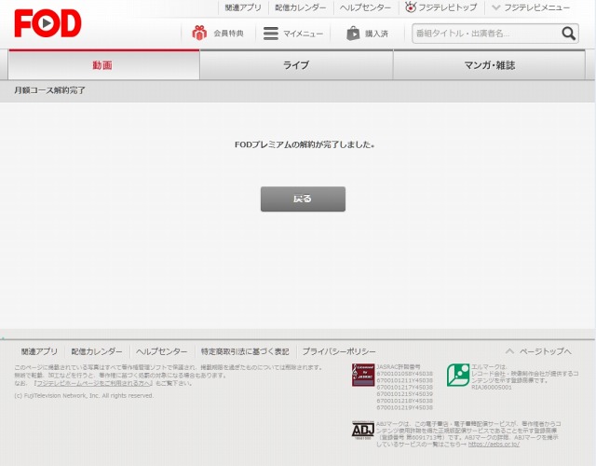Click the green L mark icon

click(457, 375)
